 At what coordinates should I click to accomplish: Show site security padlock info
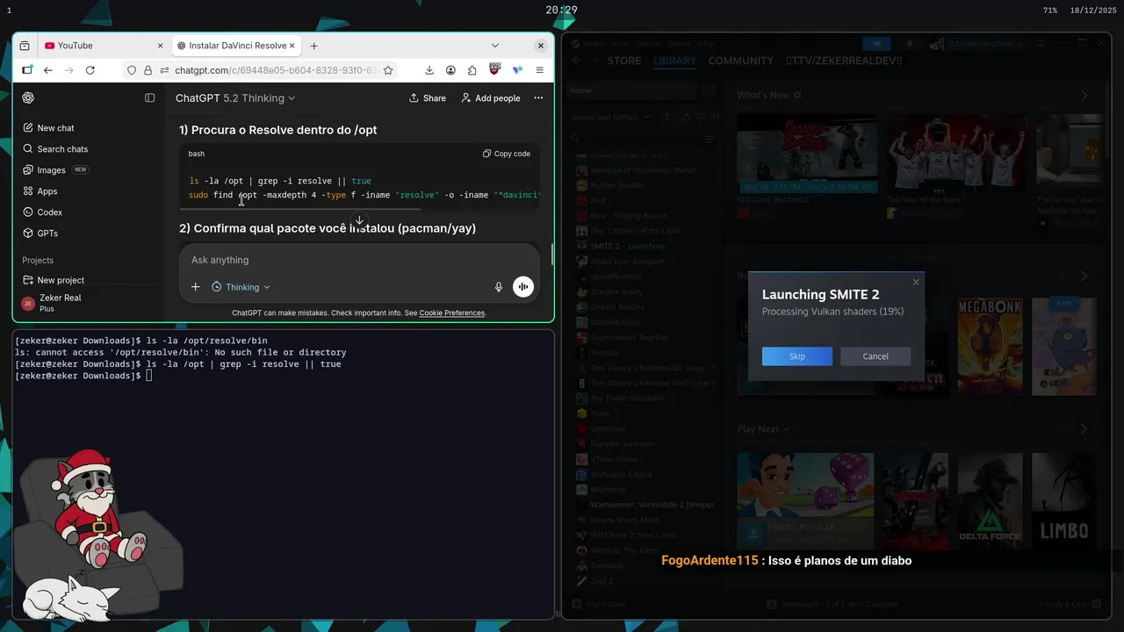148,70
